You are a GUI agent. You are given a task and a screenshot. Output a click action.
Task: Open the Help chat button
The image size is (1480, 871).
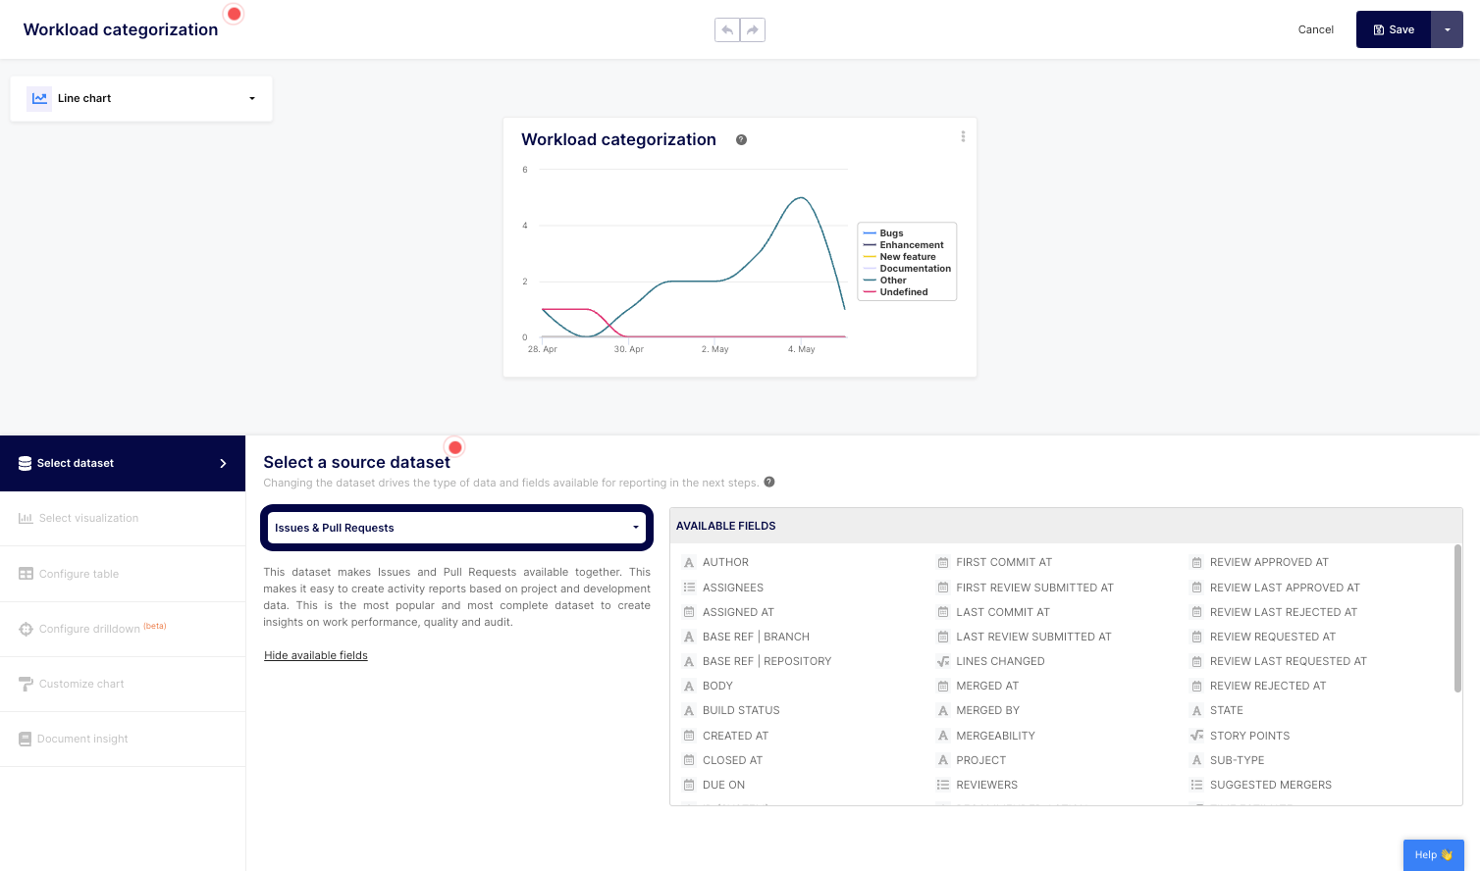[x=1433, y=854]
